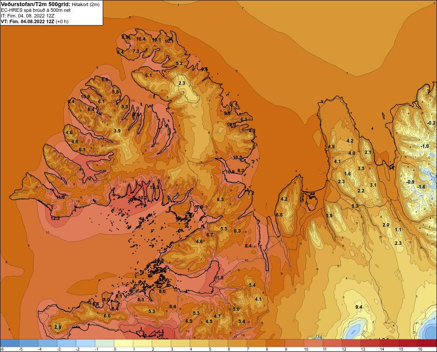Click the VT valid time line (+0 h)

pyautogui.click(x=35, y=21)
